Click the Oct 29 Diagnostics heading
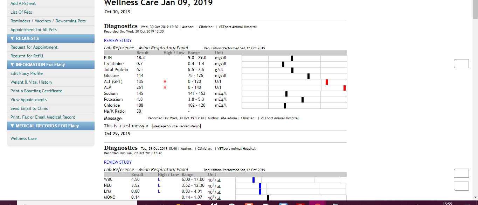Screen dimensions: 478x205 coord(121,148)
